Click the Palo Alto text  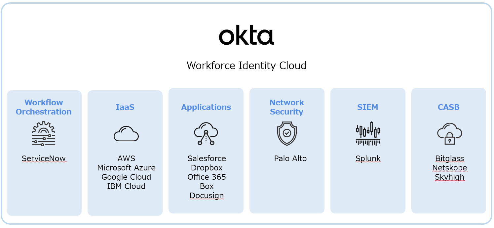coord(290,159)
